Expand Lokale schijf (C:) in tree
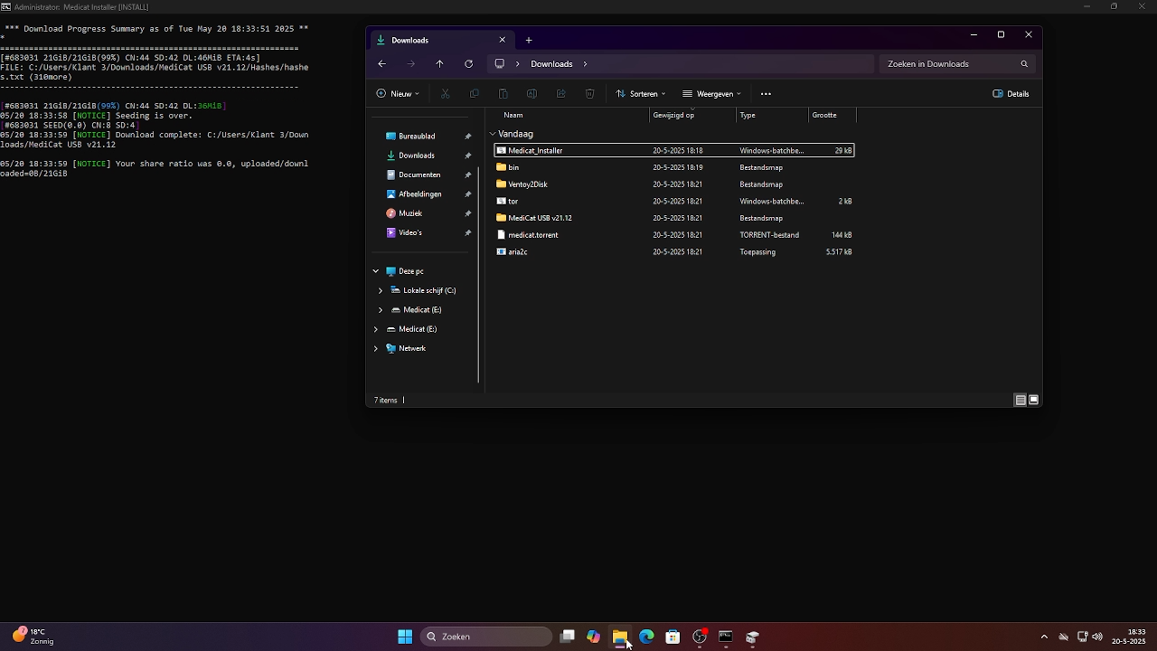The width and height of the screenshot is (1157, 651). coord(381,290)
